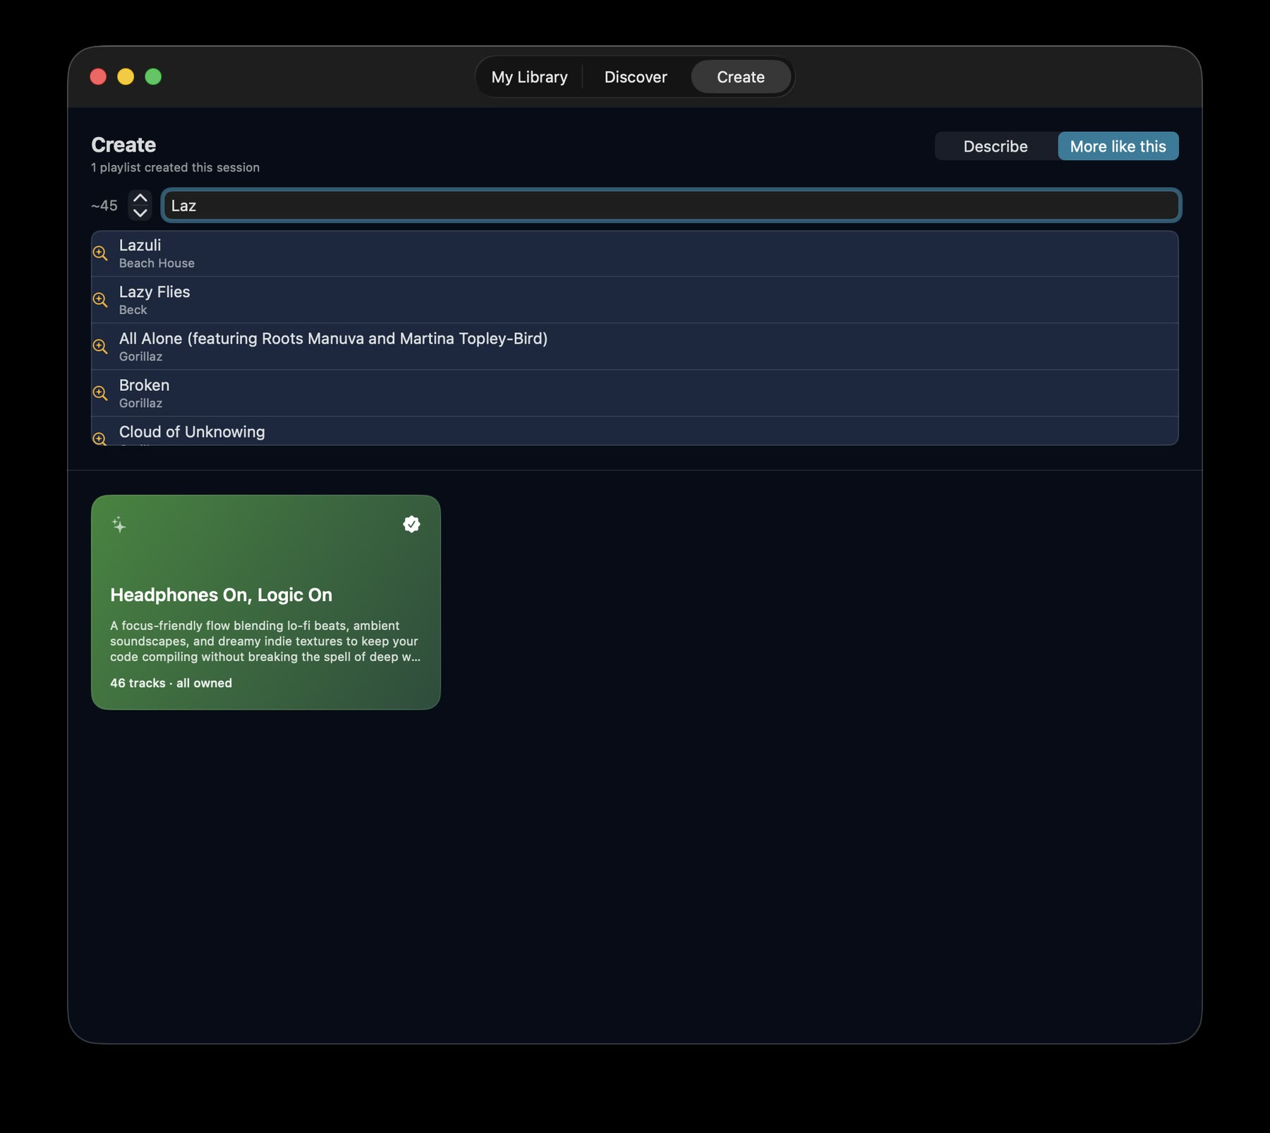Choose the Lazuli suggestion by Beach House

tap(635, 253)
